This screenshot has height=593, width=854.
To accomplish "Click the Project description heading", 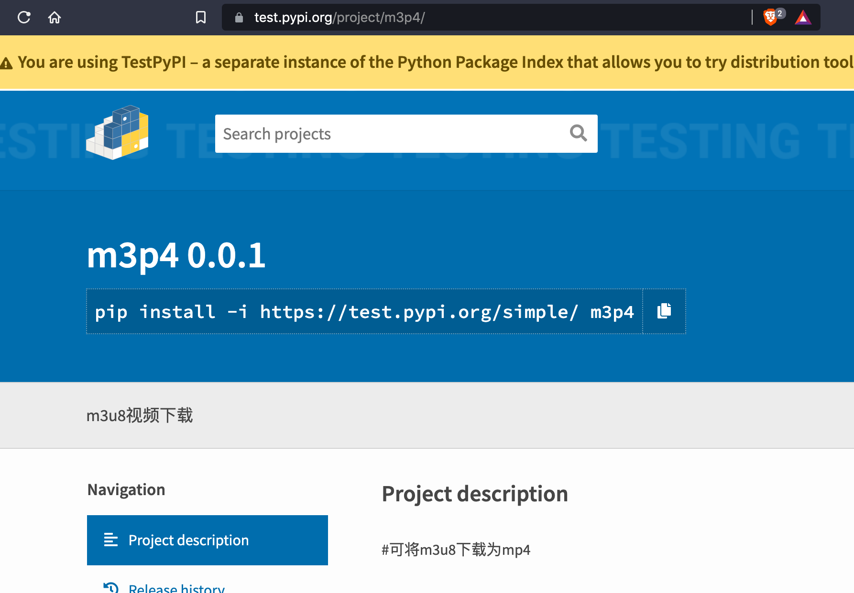I will click(x=474, y=494).
